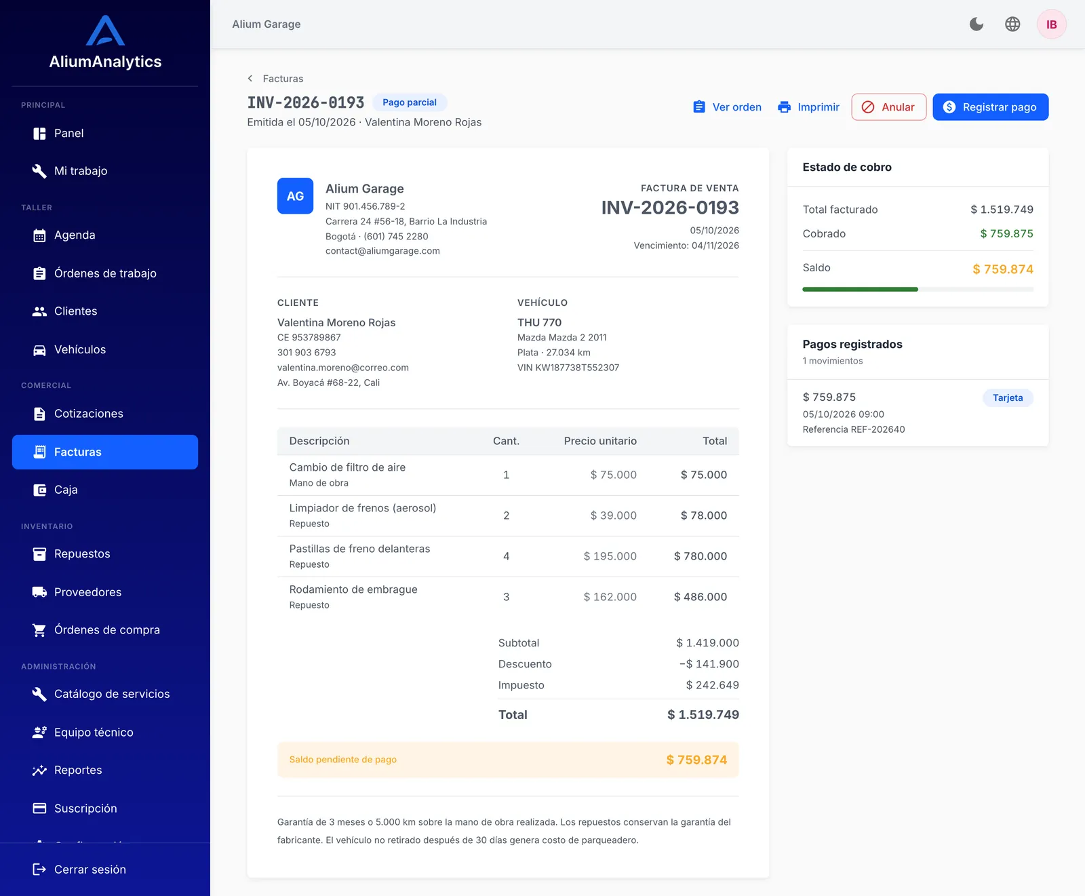This screenshot has height=896, width=1085.
Task: Print the invoice with Imprimir
Action: [x=808, y=107]
